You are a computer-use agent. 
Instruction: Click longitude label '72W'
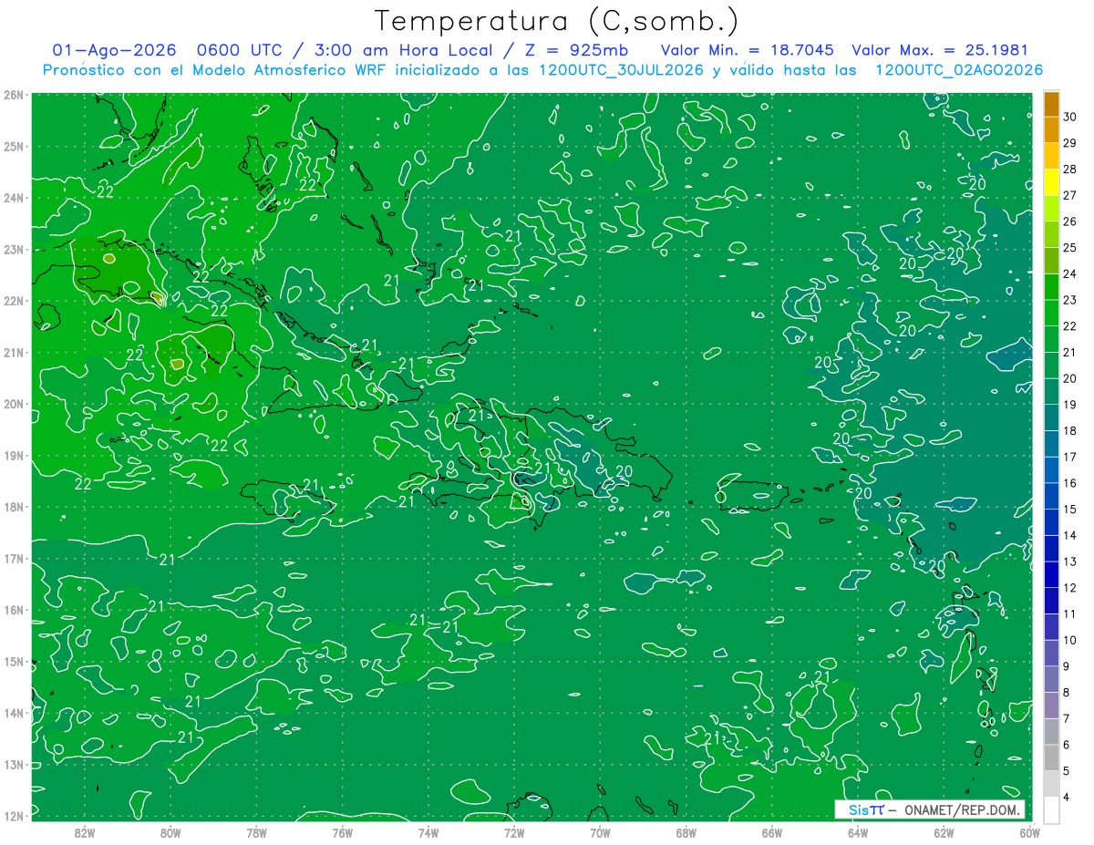tap(514, 832)
